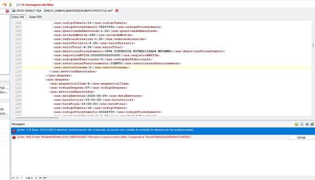Click the red error icon of centroConsumo message
This screenshot has width=315, height=180.
point(14,131)
